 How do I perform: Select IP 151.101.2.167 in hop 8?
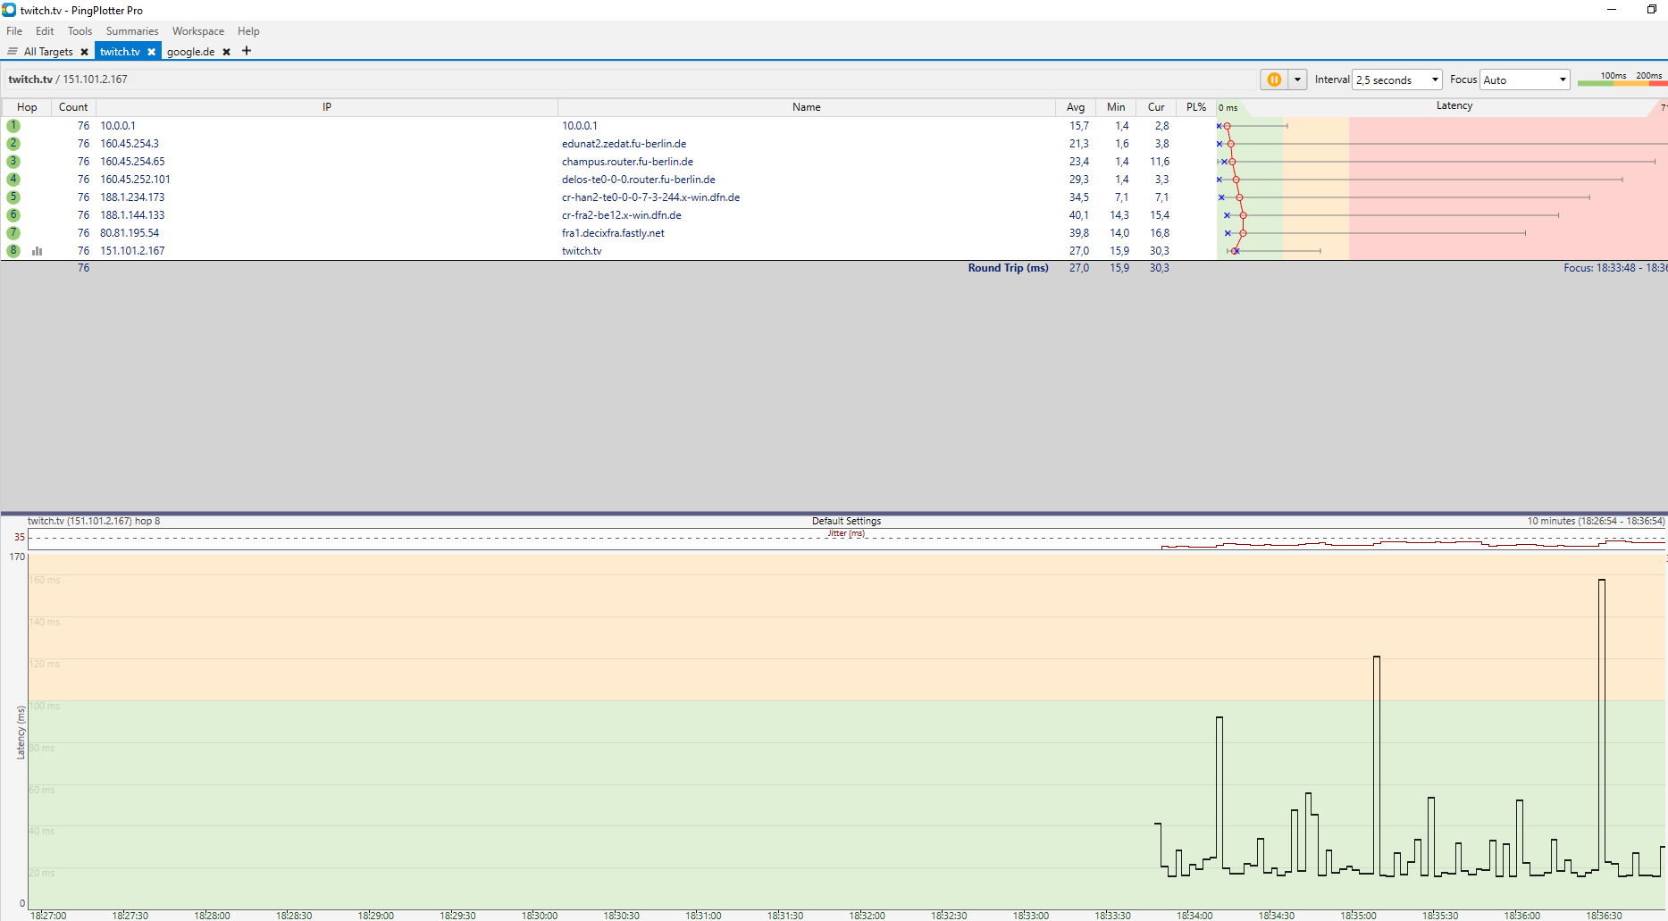[132, 251]
